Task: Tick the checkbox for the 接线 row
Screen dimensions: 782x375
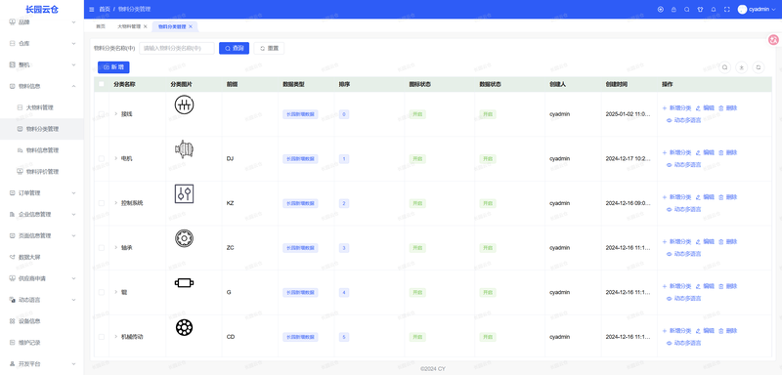Action: pyautogui.click(x=102, y=114)
